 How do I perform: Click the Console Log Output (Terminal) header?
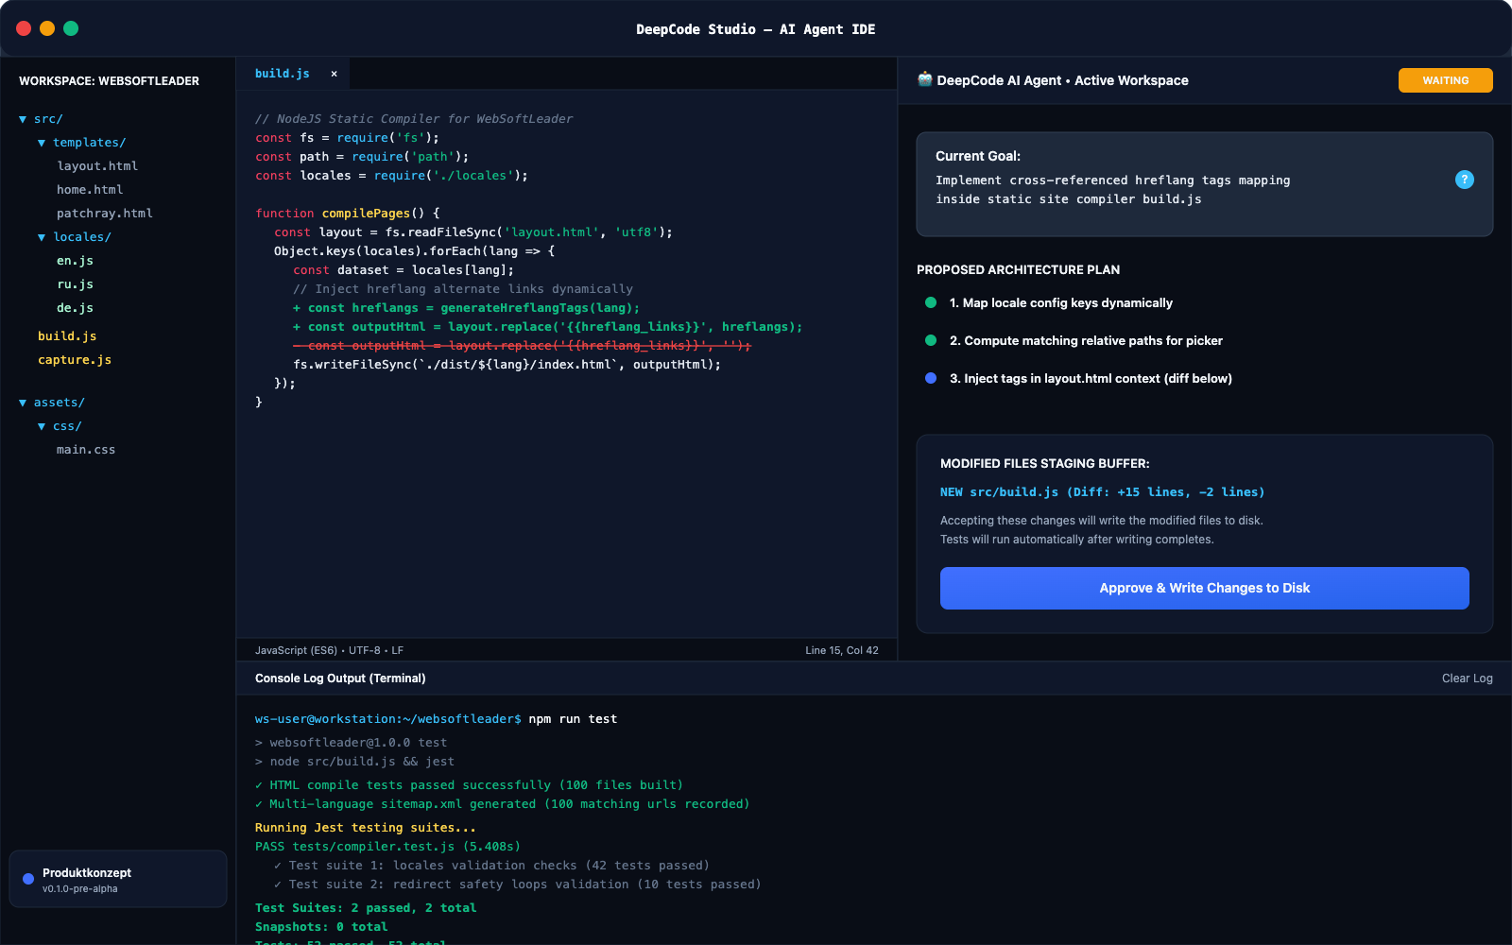pos(340,679)
